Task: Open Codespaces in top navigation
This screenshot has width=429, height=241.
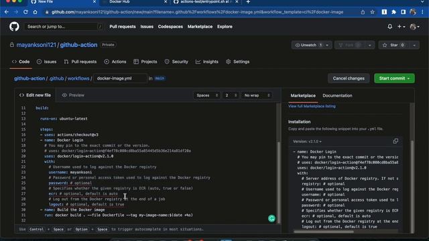Action: (x=170, y=27)
